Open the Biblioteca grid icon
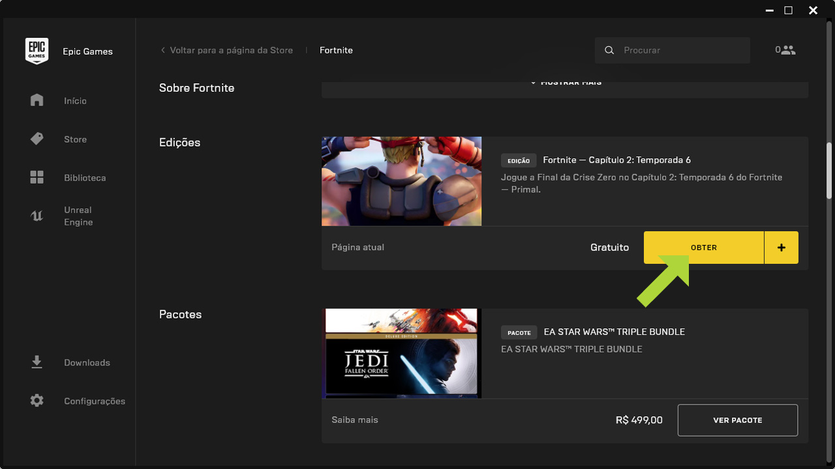This screenshot has width=835, height=469. pos(37,177)
